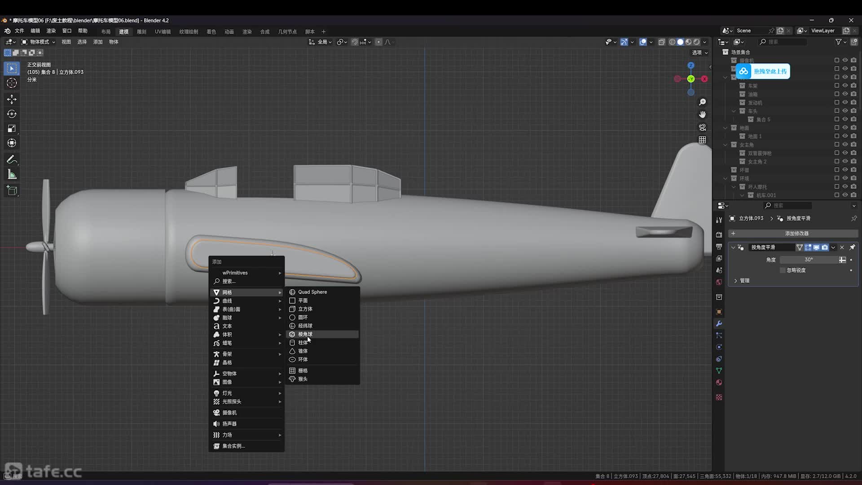Image resolution: width=862 pixels, height=485 pixels.
Task: Open the 曲线 submenu in add menu
Action: click(x=246, y=301)
